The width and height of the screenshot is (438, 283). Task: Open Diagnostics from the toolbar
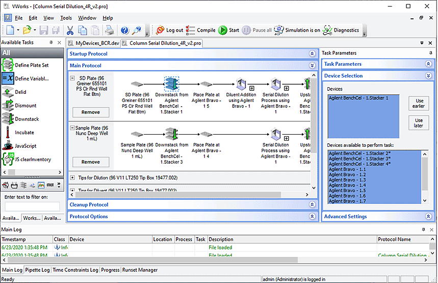341,30
